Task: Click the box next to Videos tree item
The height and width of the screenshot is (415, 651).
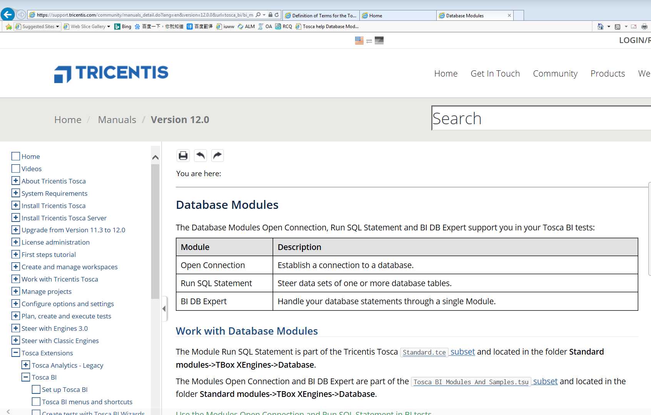Action: [16, 168]
